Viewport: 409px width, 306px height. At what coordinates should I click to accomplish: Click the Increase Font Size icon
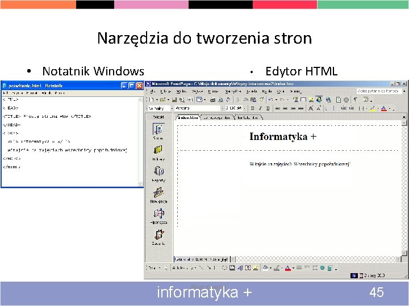coord(310,108)
